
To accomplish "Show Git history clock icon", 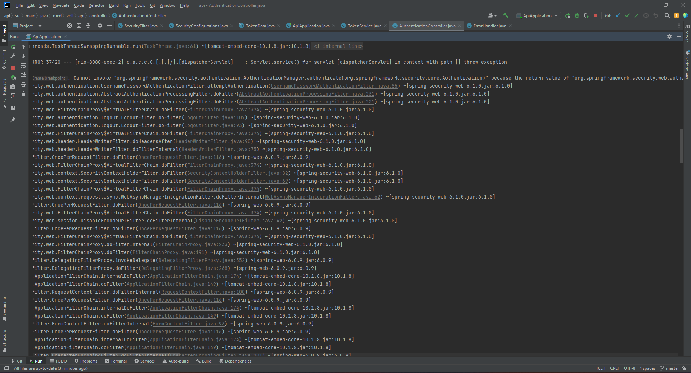I will coord(646,15).
